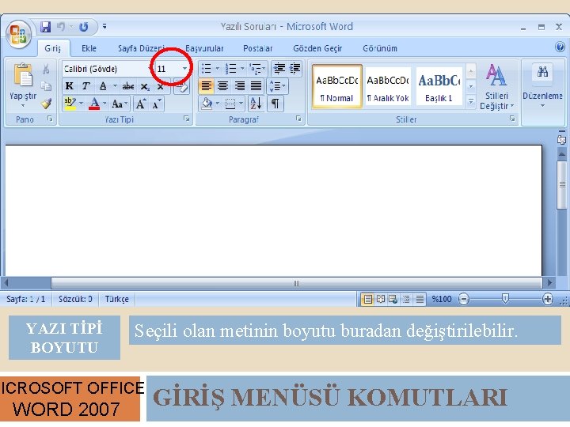Image resolution: width=570 pixels, height=427 pixels.
Task: Click the Redo arrow in quick access toolbar
Action: [x=84, y=27]
